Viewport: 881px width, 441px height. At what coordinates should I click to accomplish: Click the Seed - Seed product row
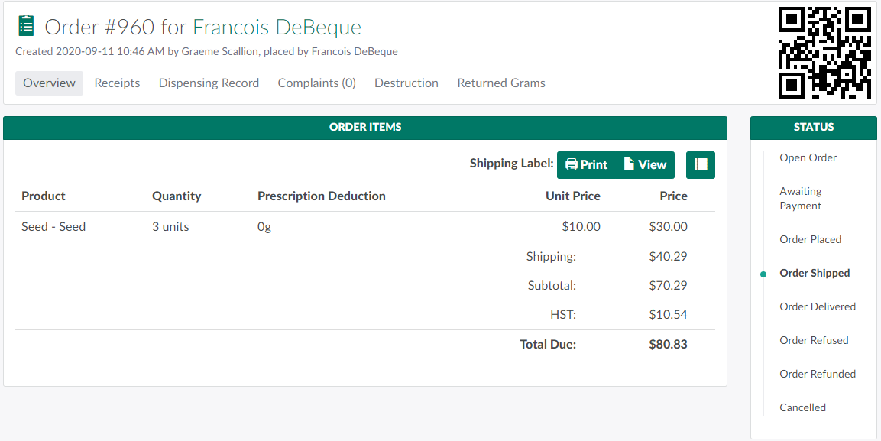53,227
